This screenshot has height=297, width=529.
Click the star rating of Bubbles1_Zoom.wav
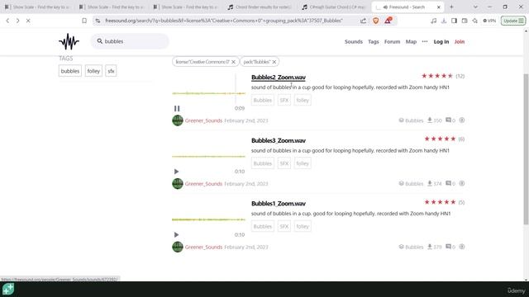click(x=440, y=202)
